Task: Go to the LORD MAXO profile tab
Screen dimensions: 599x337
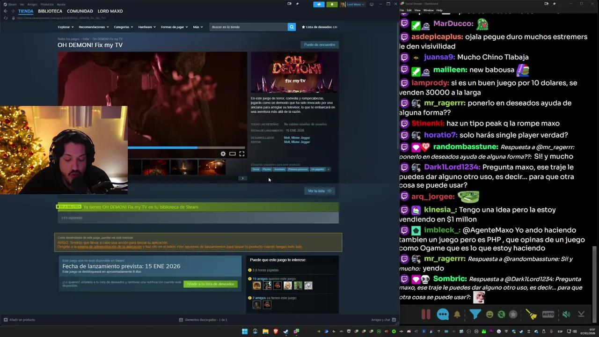Action: [x=110, y=11]
